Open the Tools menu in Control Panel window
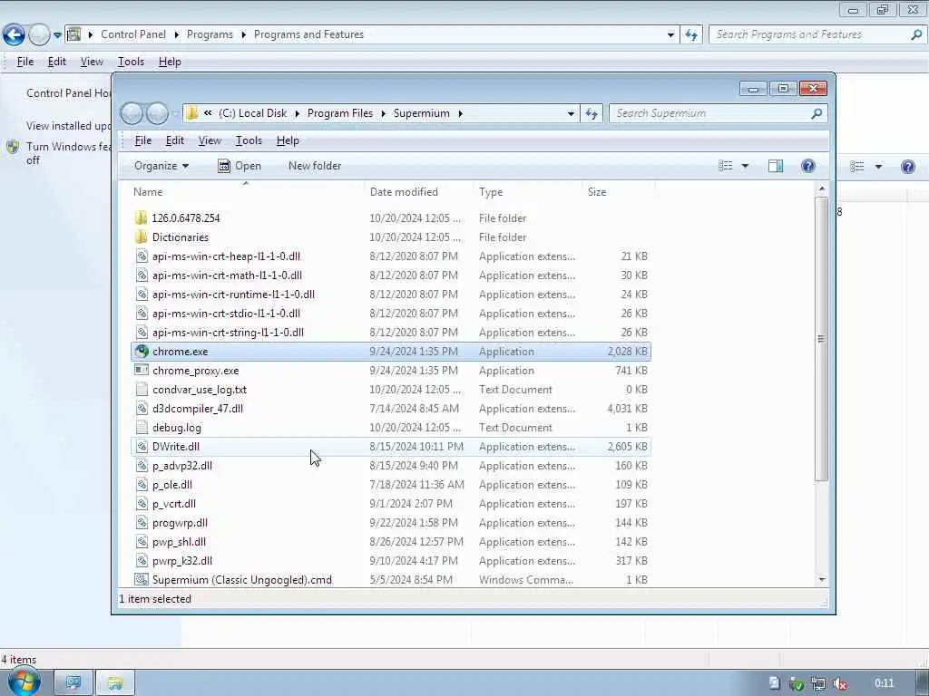 131,62
